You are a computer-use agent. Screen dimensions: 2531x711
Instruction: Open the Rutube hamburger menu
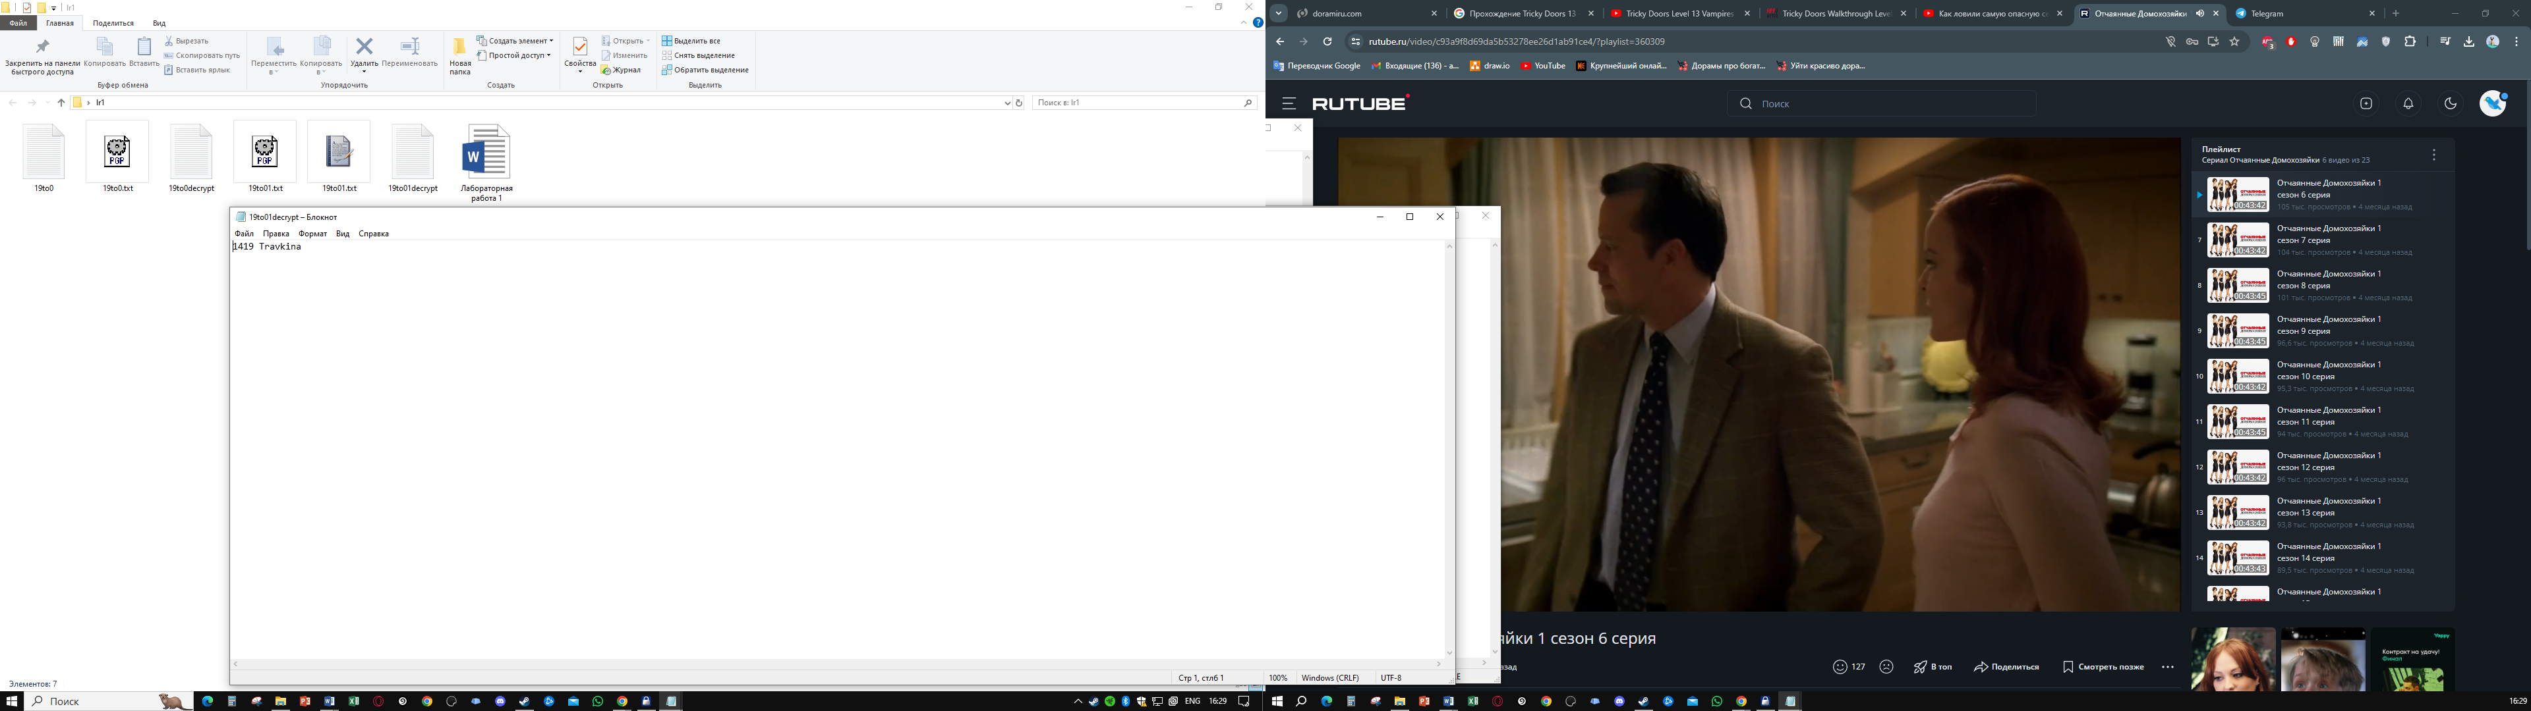point(1289,103)
